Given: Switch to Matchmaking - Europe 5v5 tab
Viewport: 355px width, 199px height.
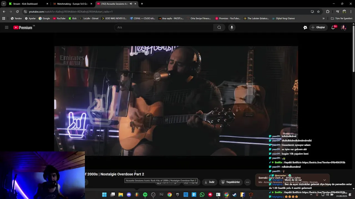Looking at the screenshot, I should (73, 4).
